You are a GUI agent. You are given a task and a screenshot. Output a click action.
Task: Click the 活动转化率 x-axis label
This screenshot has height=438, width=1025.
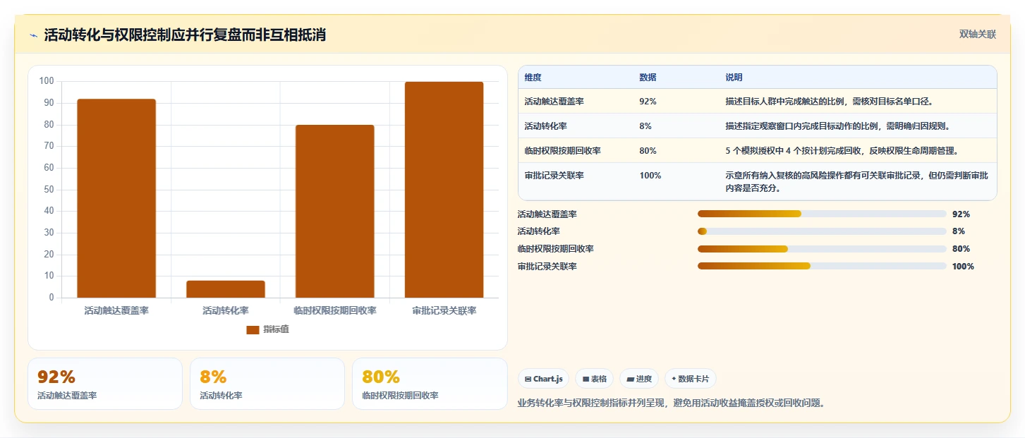tap(226, 310)
